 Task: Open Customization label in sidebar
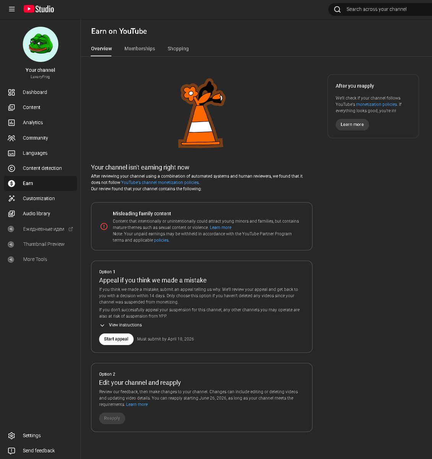click(39, 199)
